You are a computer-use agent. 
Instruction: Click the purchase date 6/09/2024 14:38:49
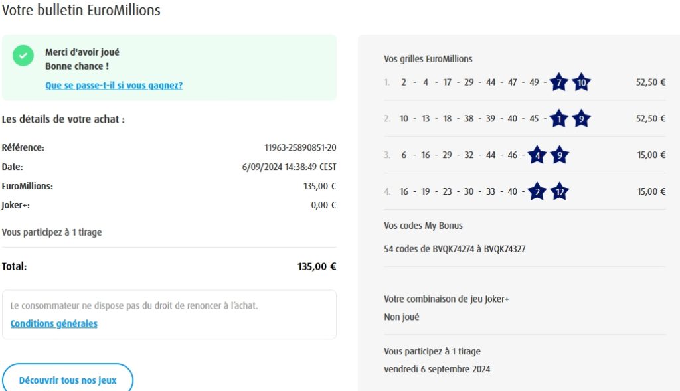[289, 167]
